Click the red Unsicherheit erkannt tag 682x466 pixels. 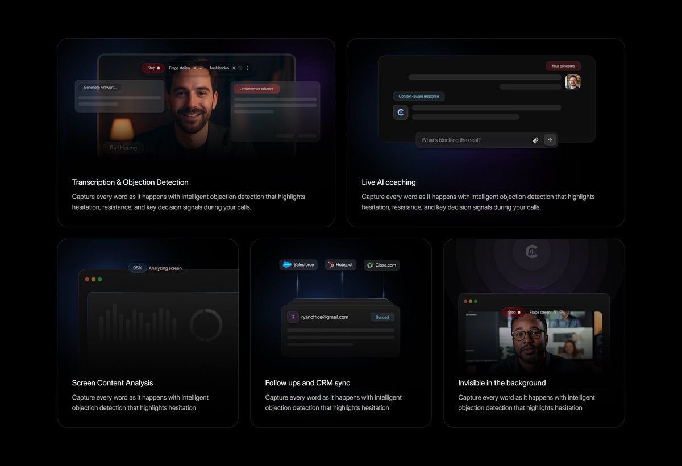click(x=256, y=89)
